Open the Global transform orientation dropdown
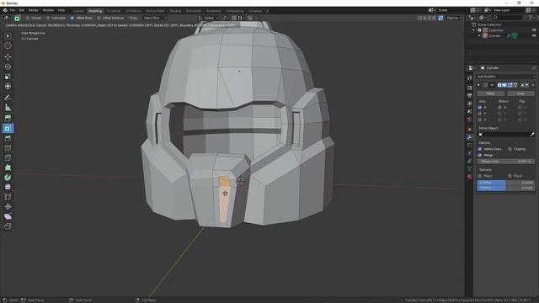Viewport: 539px width, 303px height. click(208, 18)
